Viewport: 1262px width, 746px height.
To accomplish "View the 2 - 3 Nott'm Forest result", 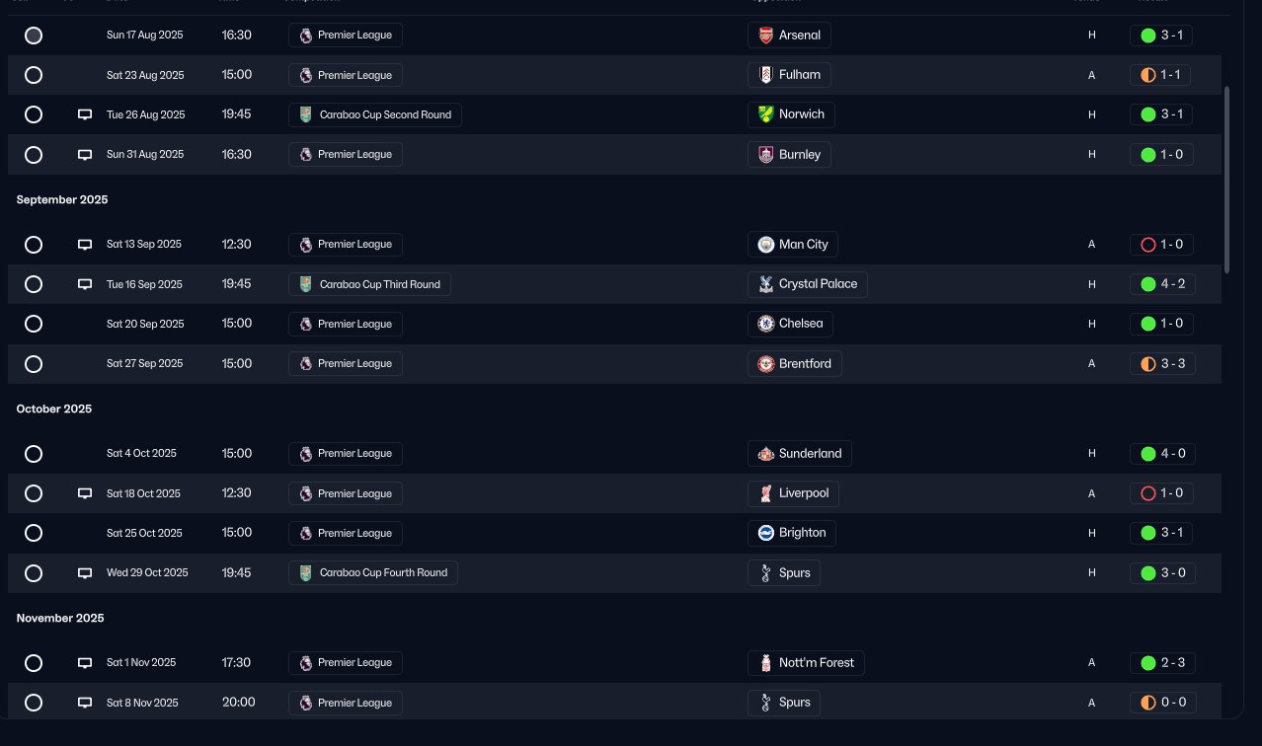I will [1162, 663].
